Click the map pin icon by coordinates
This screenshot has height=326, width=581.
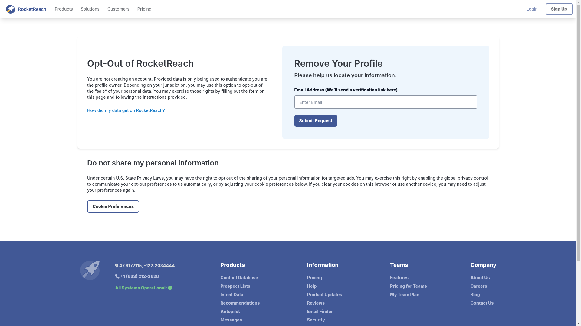[117, 266]
